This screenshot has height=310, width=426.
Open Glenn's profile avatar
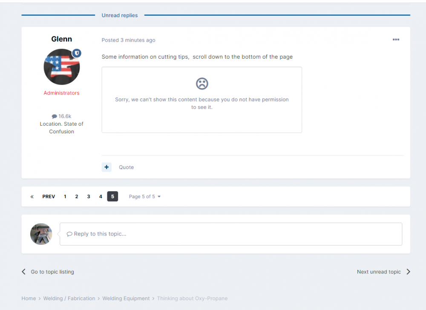click(x=62, y=67)
